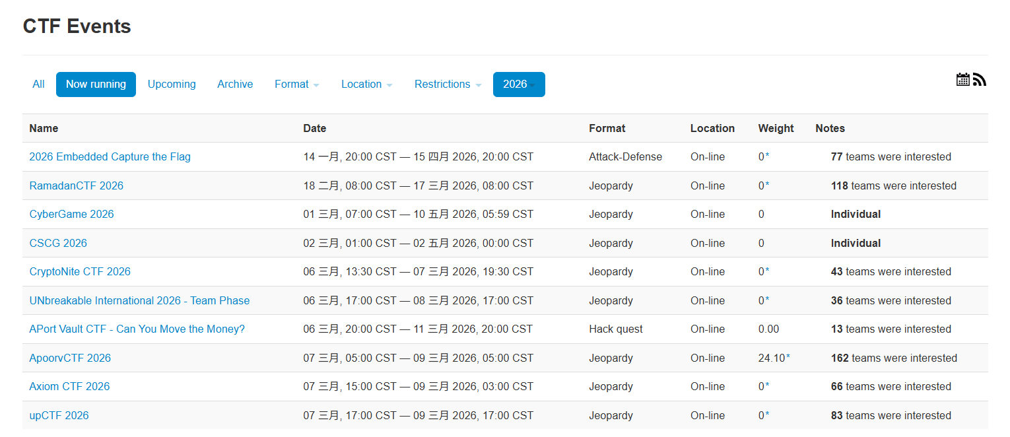Image resolution: width=1010 pixels, height=437 pixels.
Task: Show the Upcoming events tab
Action: pyautogui.click(x=172, y=84)
